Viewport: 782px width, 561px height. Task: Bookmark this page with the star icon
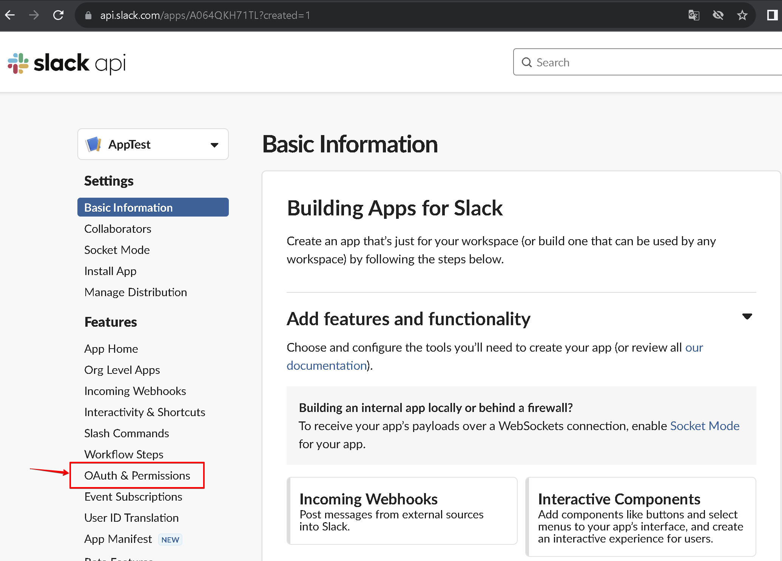[x=742, y=15]
